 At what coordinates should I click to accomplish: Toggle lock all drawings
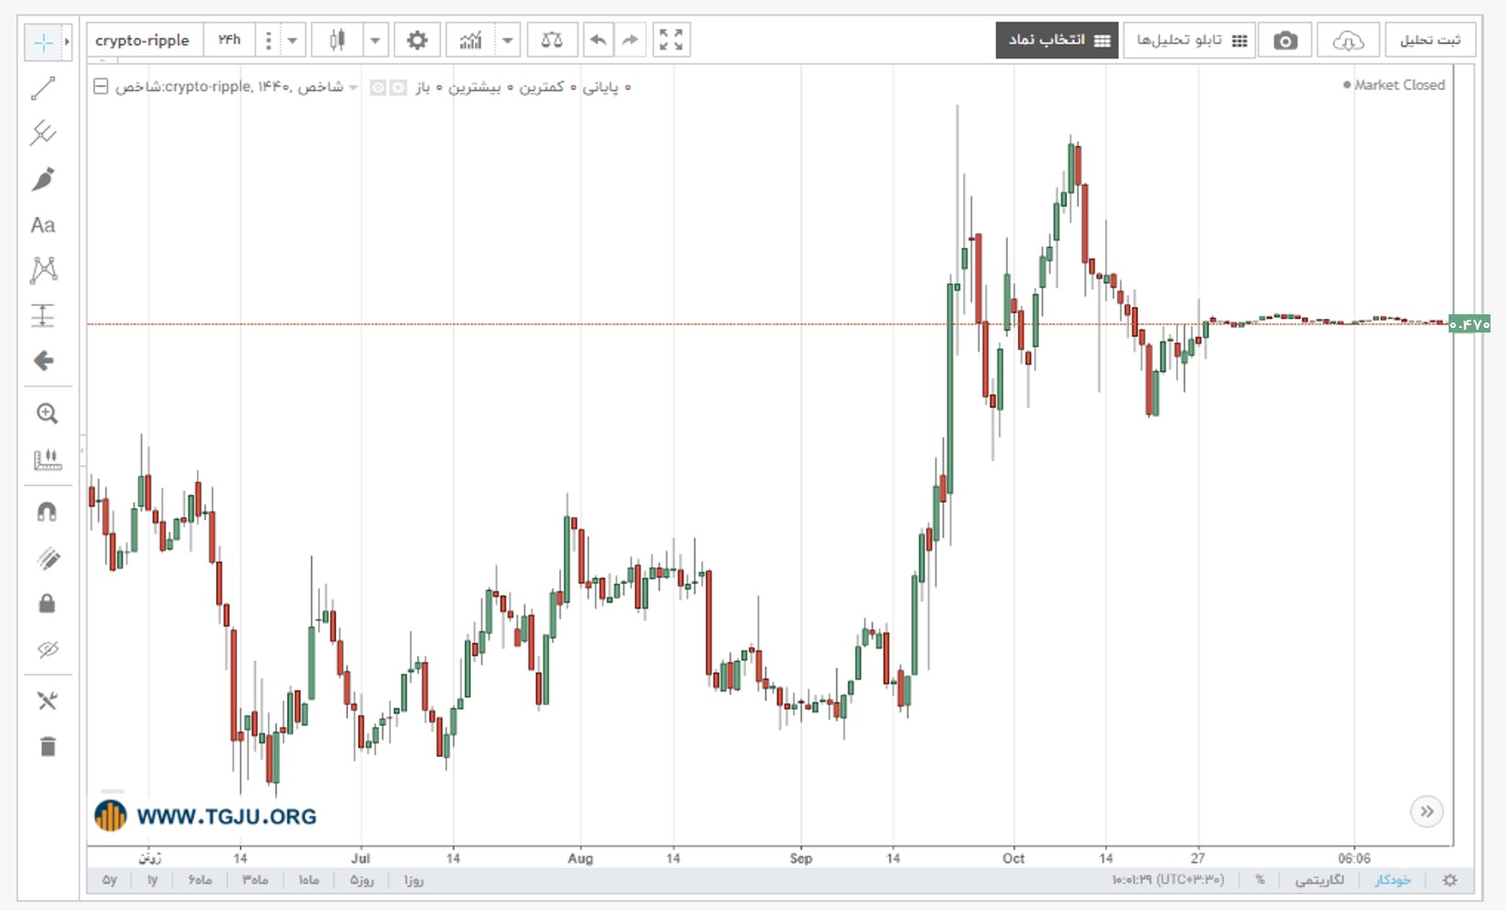47,603
